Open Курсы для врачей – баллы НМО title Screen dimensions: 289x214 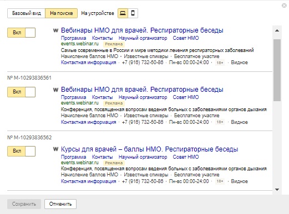pos(149,149)
